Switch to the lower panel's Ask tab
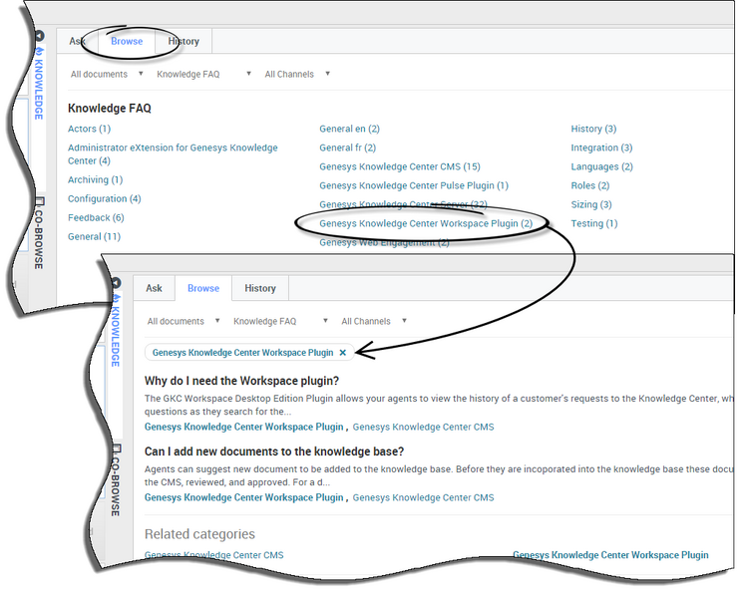746x597 pixels. (154, 288)
